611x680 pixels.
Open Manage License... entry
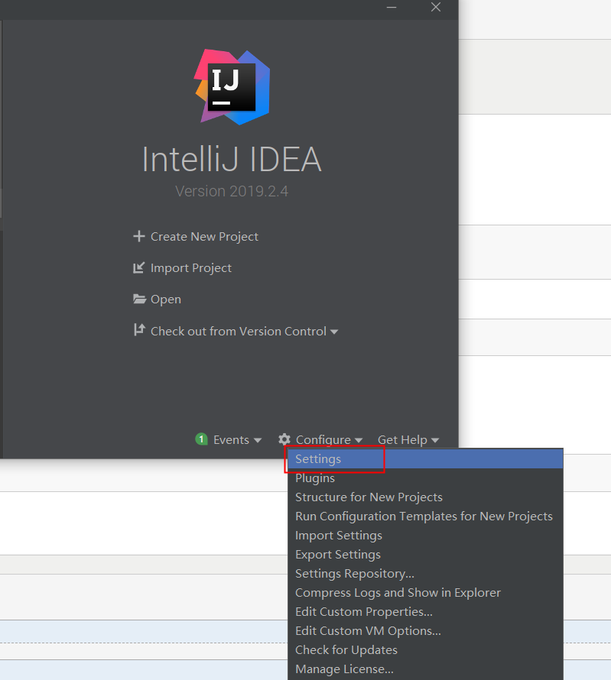coord(425,669)
